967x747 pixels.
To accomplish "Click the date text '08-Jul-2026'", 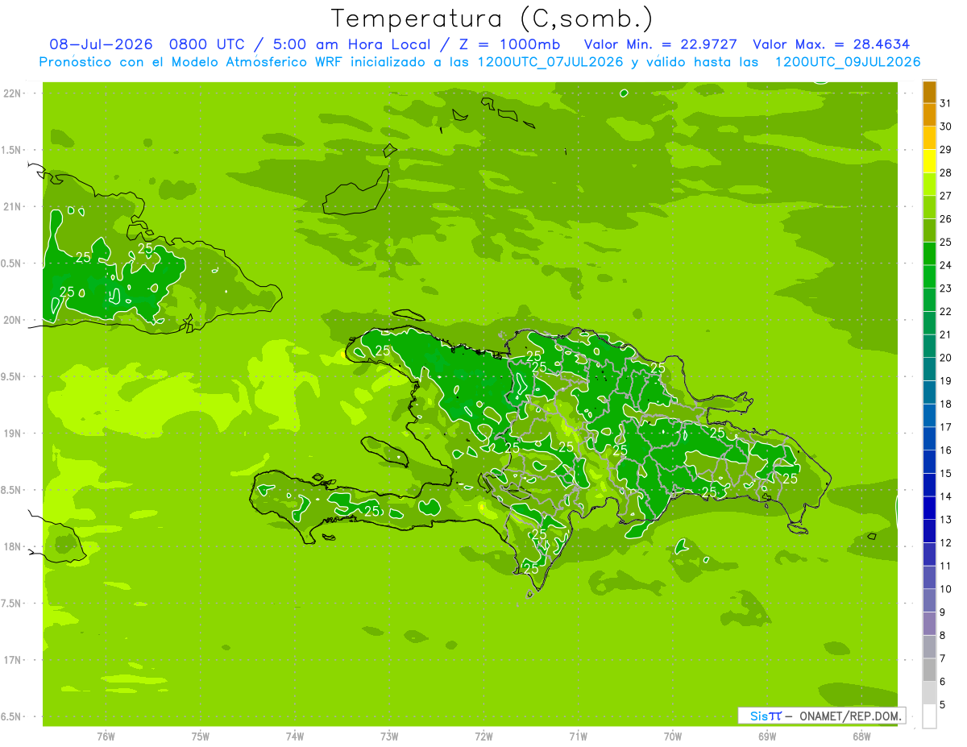I will [101, 44].
